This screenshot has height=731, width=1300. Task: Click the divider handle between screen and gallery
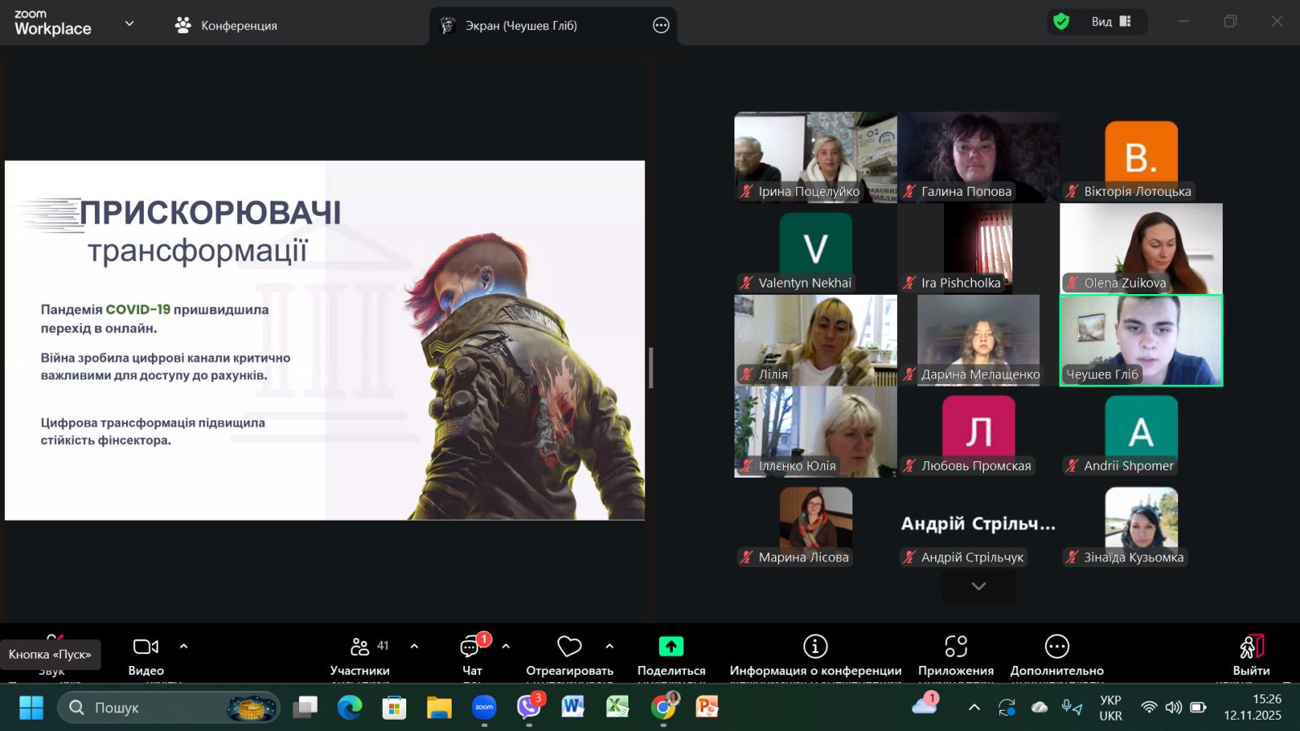(651, 368)
